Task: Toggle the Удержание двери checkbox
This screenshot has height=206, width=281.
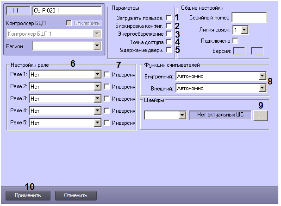Action: point(169,50)
